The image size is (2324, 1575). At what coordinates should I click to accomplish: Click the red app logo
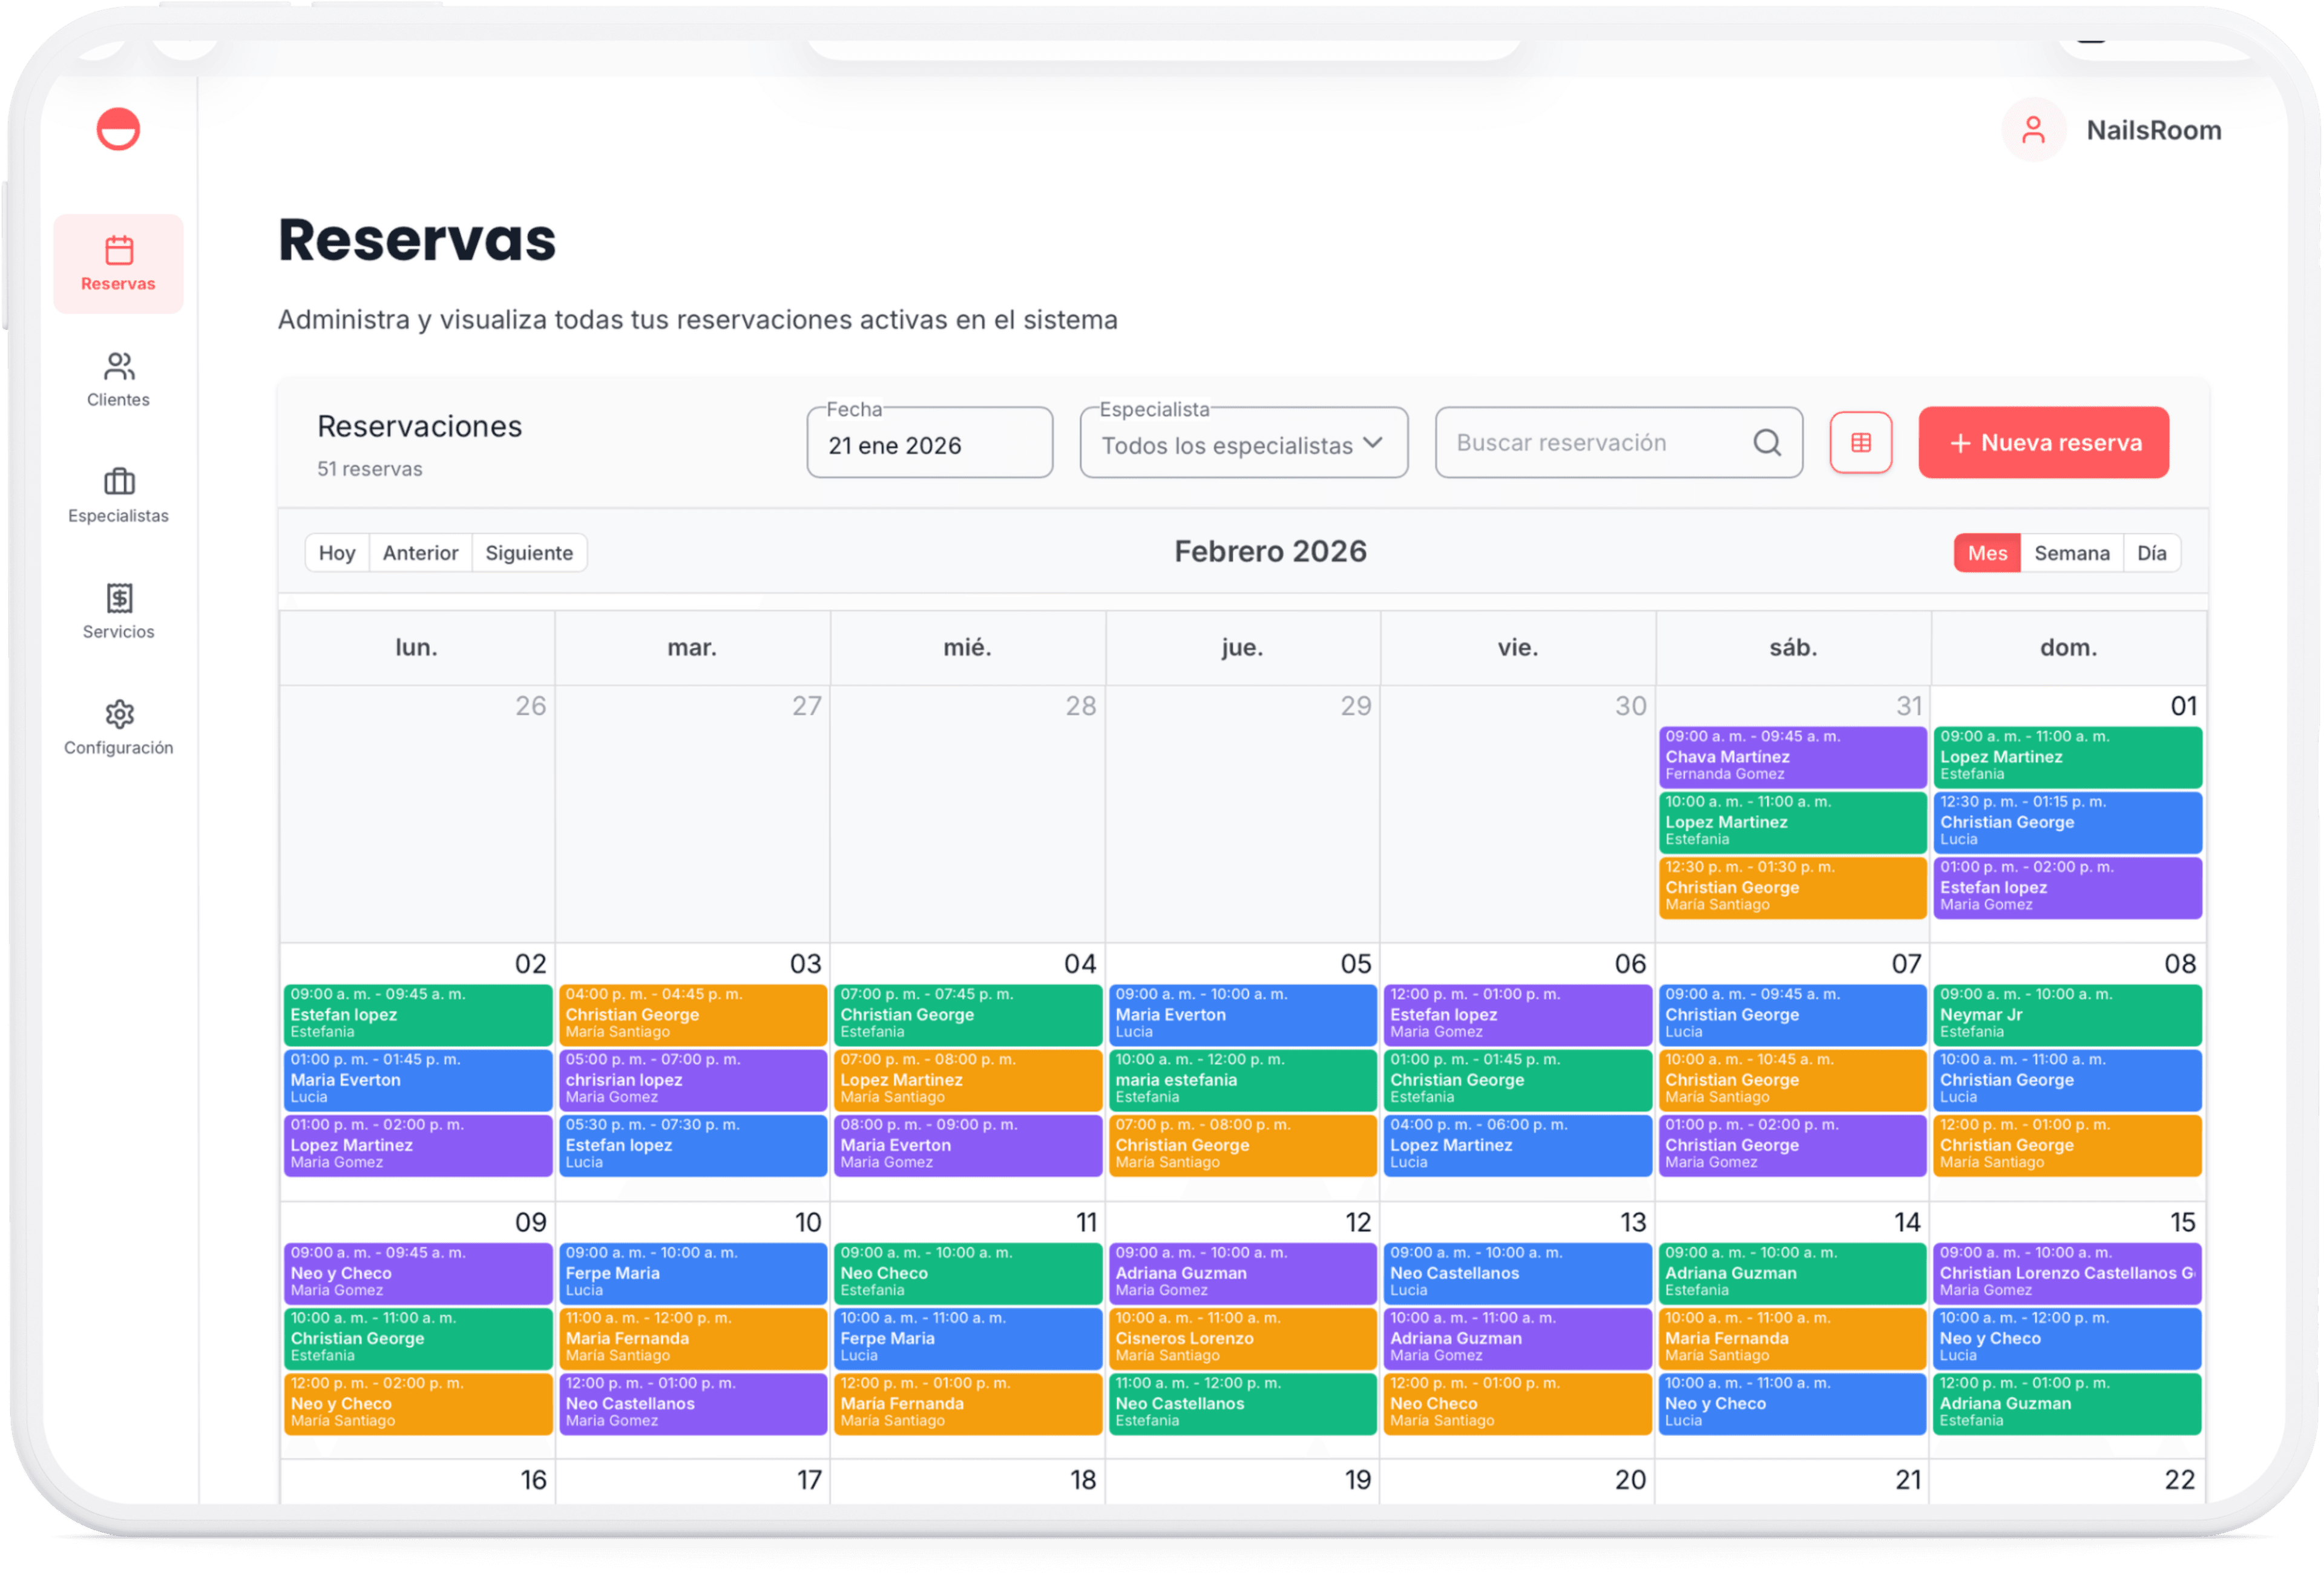pos(118,130)
